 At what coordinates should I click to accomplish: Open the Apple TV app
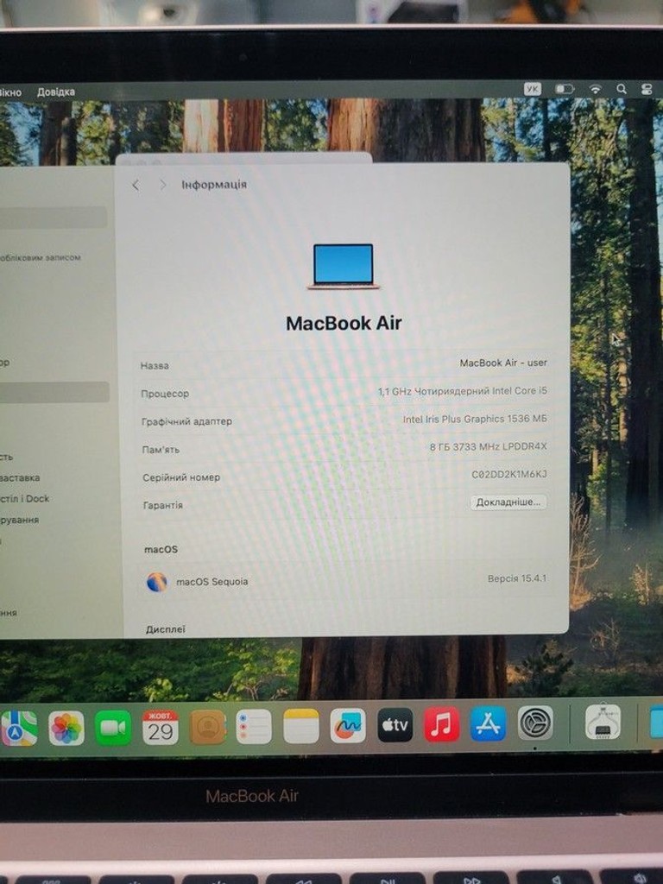[395, 725]
